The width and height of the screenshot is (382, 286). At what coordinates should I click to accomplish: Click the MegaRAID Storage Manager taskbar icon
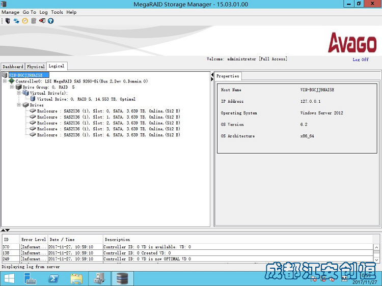(x=122, y=279)
